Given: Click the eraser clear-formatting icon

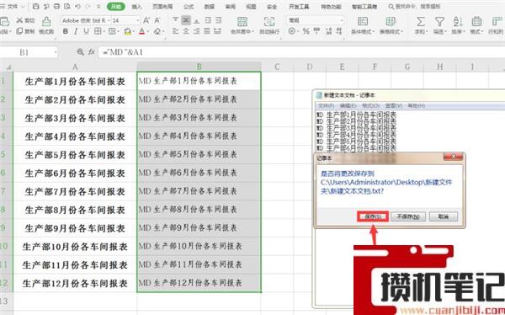Looking at the screenshot, I should tap(157, 32).
